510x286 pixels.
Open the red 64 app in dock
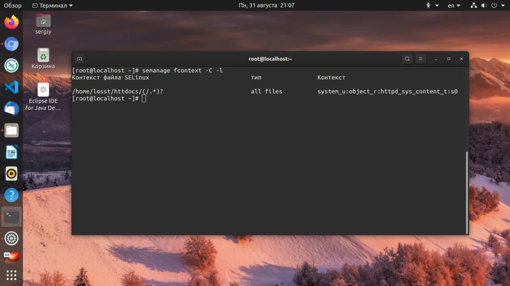(11, 258)
